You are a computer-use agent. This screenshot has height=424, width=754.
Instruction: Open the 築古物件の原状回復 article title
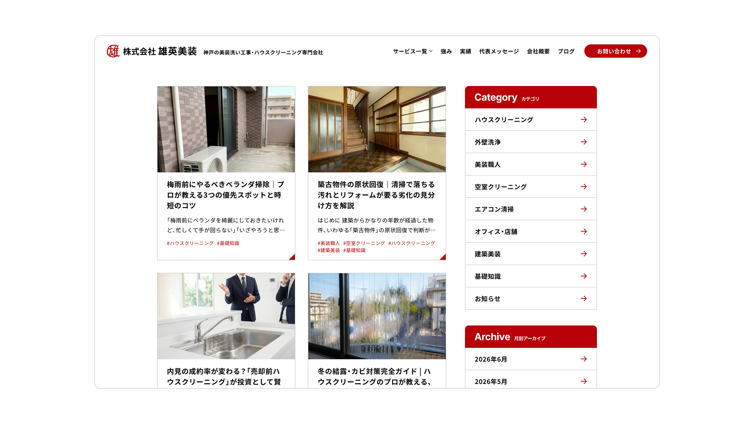point(377,195)
